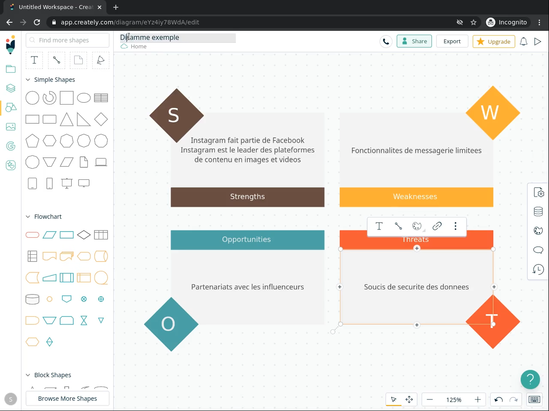Select the pentagon shape in Simple Shapes
The height and width of the screenshot is (411, 549).
tap(32, 141)
